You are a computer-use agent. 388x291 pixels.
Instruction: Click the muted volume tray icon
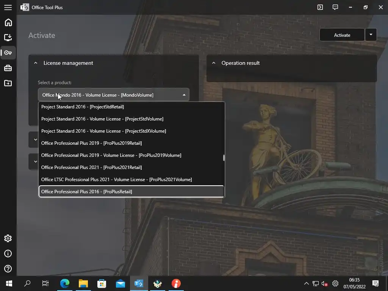[x=325, y=283]
